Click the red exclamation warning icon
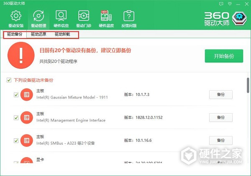 [x=21, y=55]
